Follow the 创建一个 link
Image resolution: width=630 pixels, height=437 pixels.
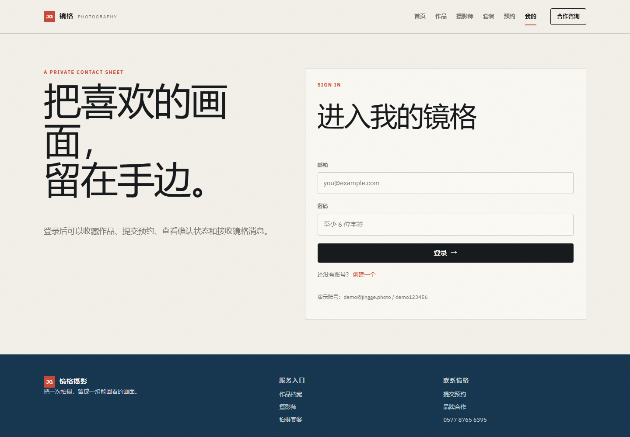[364, 274]
